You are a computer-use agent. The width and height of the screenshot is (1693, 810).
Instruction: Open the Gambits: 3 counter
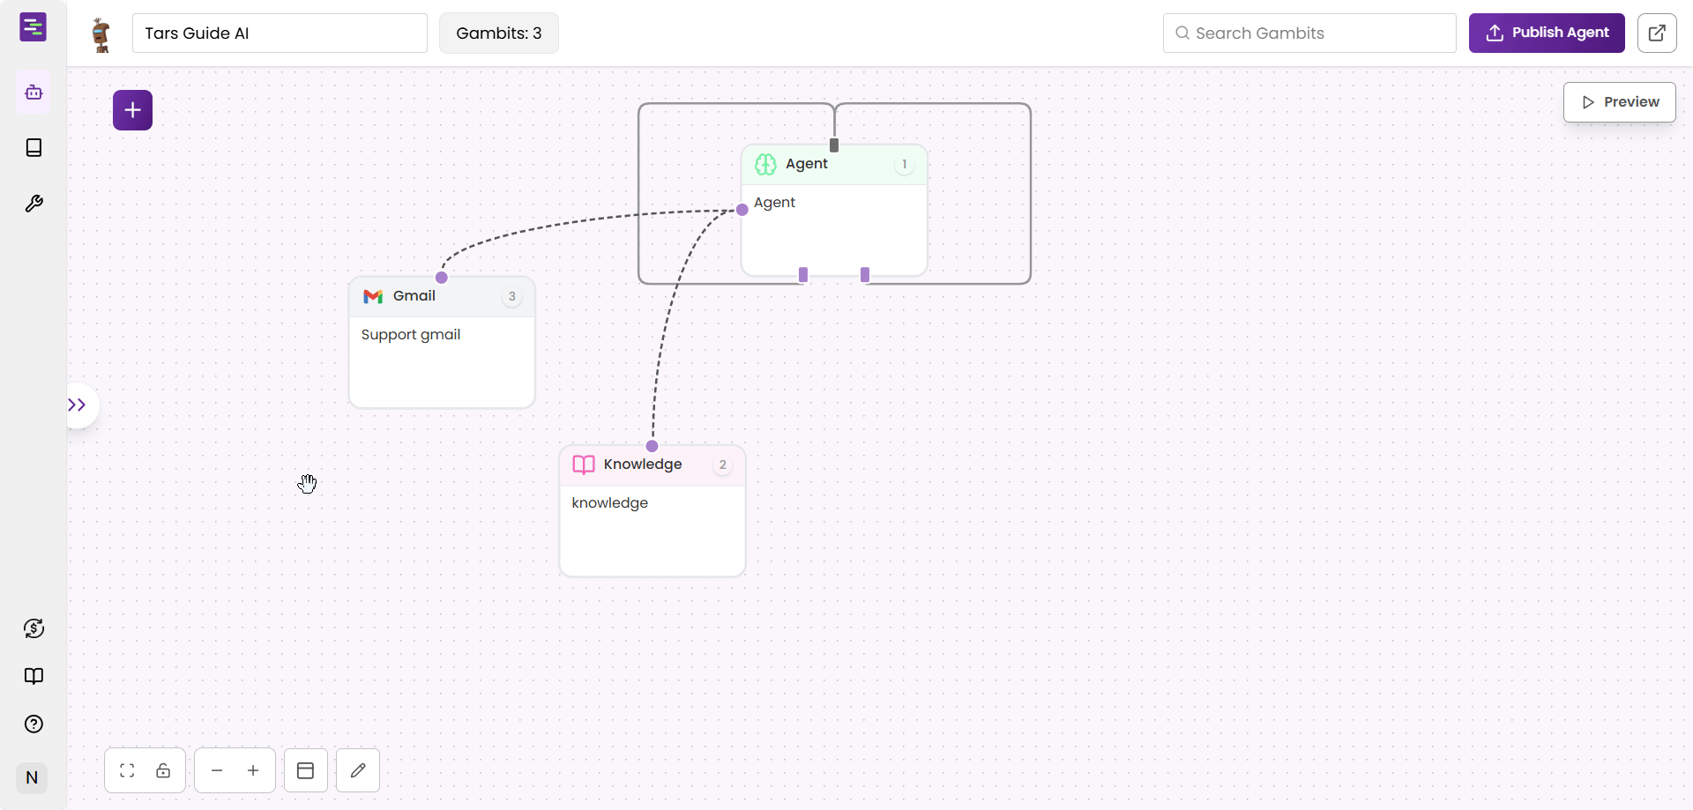498,33
